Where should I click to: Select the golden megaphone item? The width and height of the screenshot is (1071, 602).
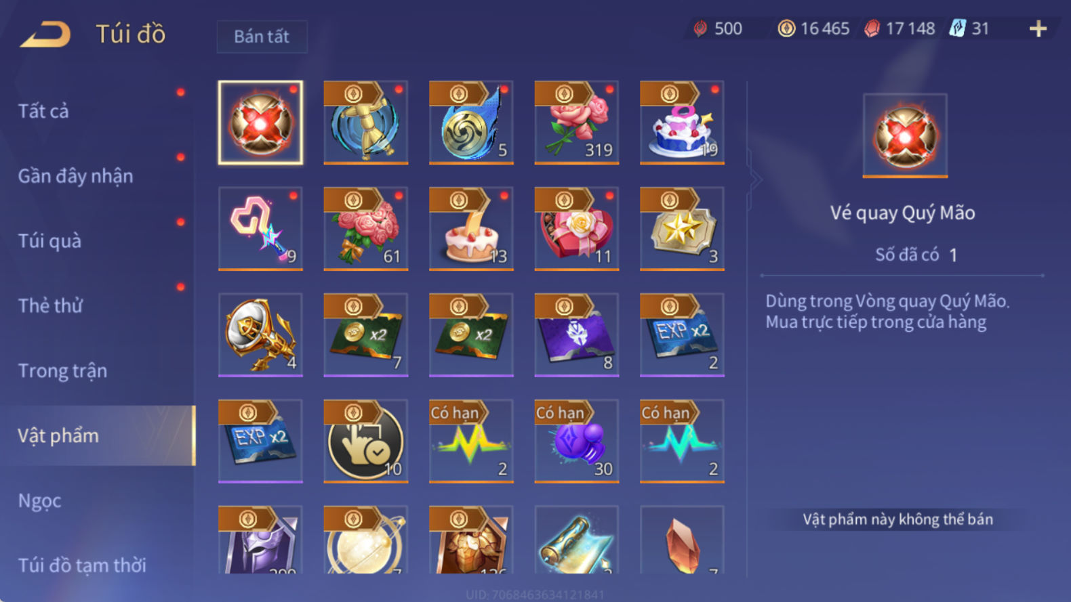[260, 335]
